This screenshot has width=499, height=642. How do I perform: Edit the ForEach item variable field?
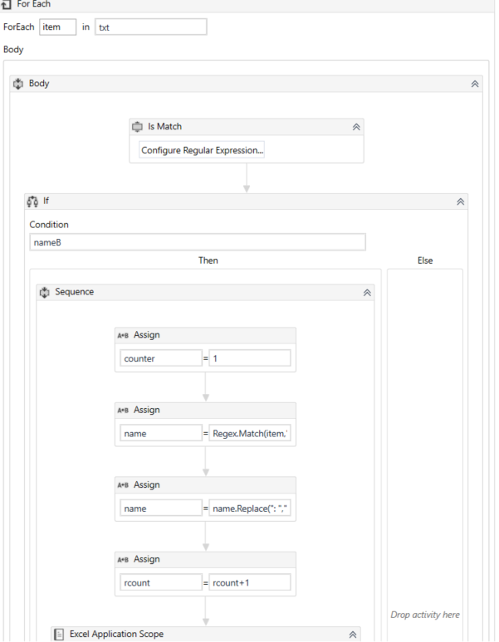pos(57,27)
